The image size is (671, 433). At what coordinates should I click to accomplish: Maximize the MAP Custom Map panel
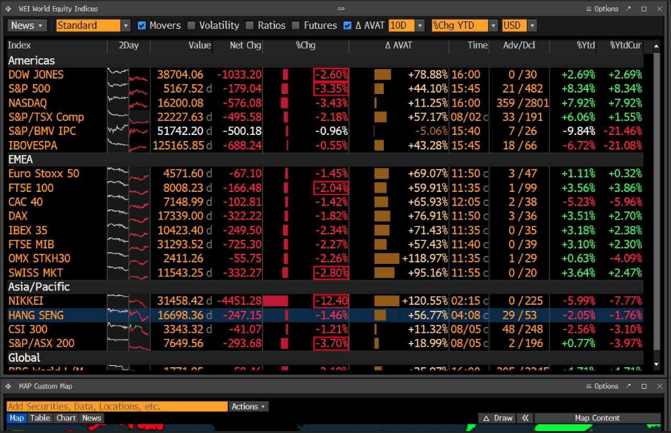644,386
